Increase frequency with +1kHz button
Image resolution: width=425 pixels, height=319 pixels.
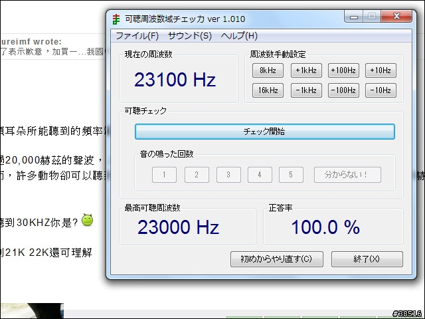(x=306, y=70)
